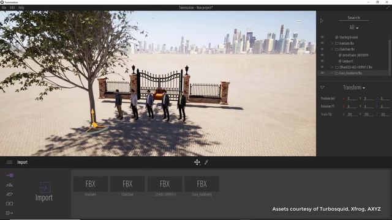
Task: Open the Transform dropdown
Action: [354, 87]
